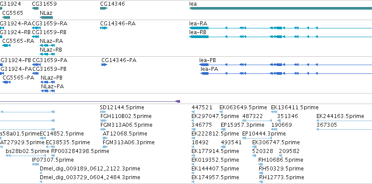Click EST EC38535.5prime label
The image size is (372, 184).
click(68, 142)
